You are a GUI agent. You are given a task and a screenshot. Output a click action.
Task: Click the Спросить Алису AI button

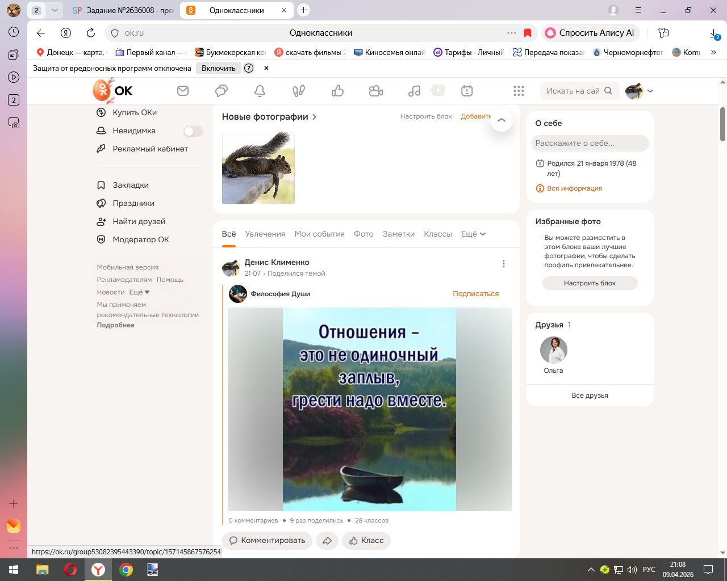591,33
